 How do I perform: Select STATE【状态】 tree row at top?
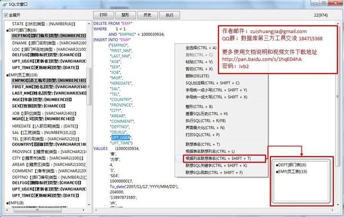point(43,24)
